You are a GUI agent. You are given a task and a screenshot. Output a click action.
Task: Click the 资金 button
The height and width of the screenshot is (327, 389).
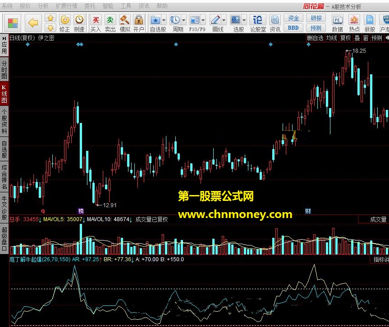pyautogui.click(x=293, y=18)
